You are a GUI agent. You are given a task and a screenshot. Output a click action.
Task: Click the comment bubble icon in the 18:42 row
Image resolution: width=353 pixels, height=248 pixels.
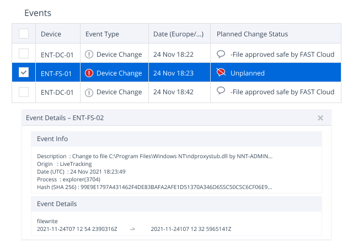221,91
